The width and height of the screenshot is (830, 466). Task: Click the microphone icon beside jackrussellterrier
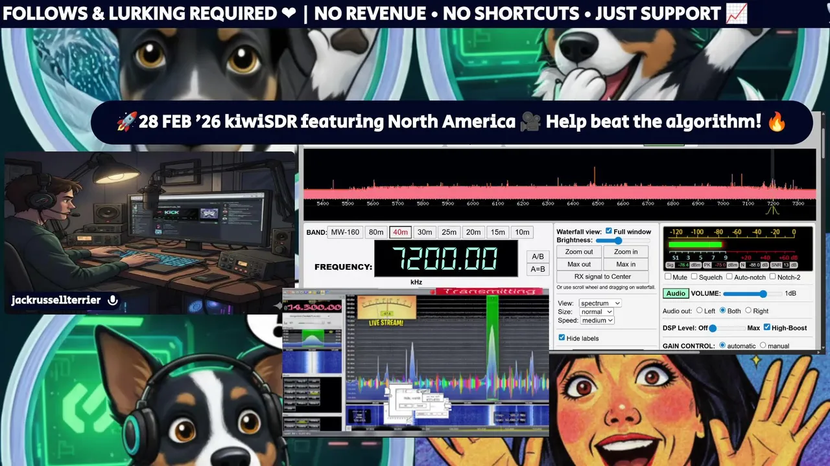113,300
